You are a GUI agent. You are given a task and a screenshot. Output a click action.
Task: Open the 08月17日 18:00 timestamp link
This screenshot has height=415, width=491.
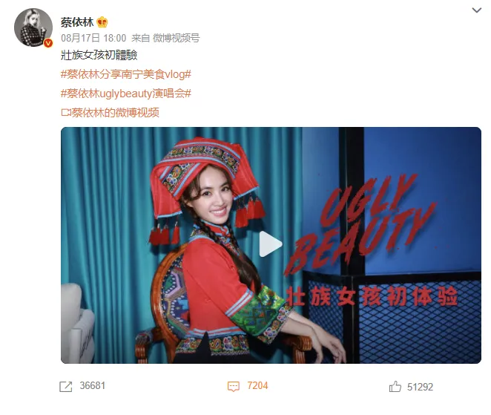[x=93, y=39]
